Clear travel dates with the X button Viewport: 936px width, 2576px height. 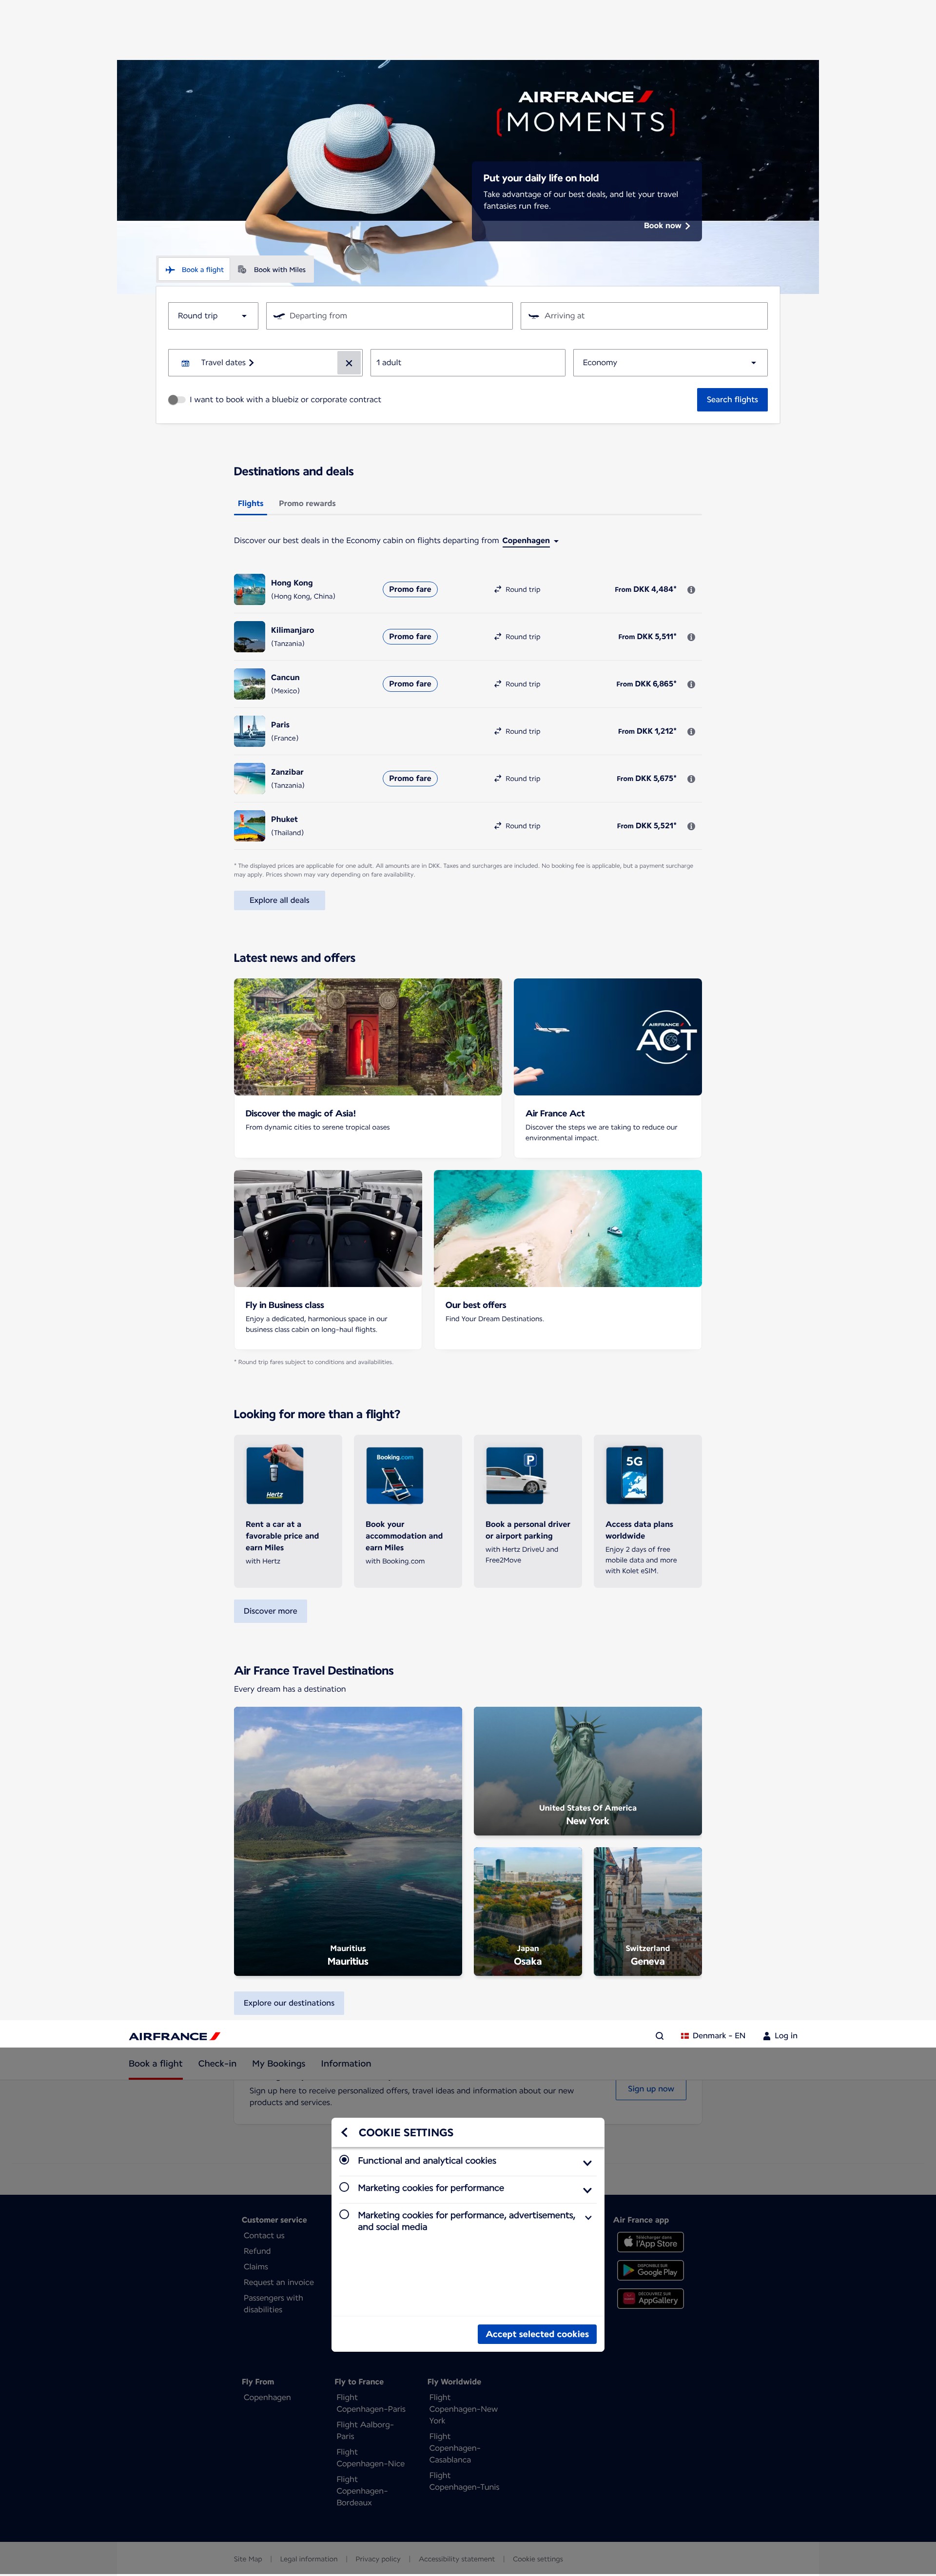pyautogui.click(x=349, y=363)
